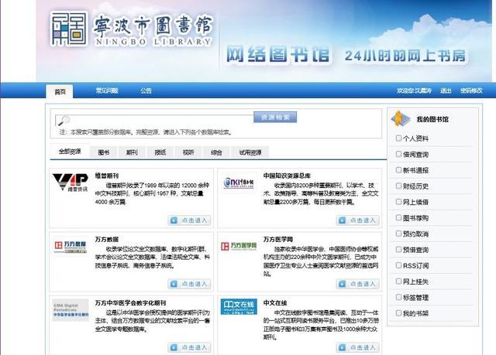496x355 pixels.
Task: Open the 常见问题 navigation item
Action: 107,90
